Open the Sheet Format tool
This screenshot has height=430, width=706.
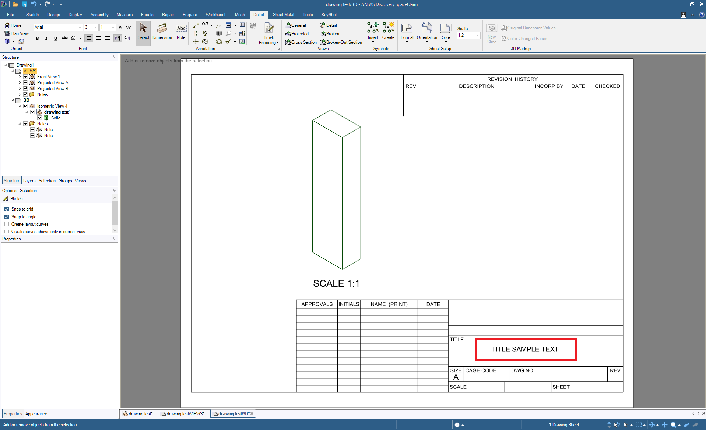[x=407, y=32]
